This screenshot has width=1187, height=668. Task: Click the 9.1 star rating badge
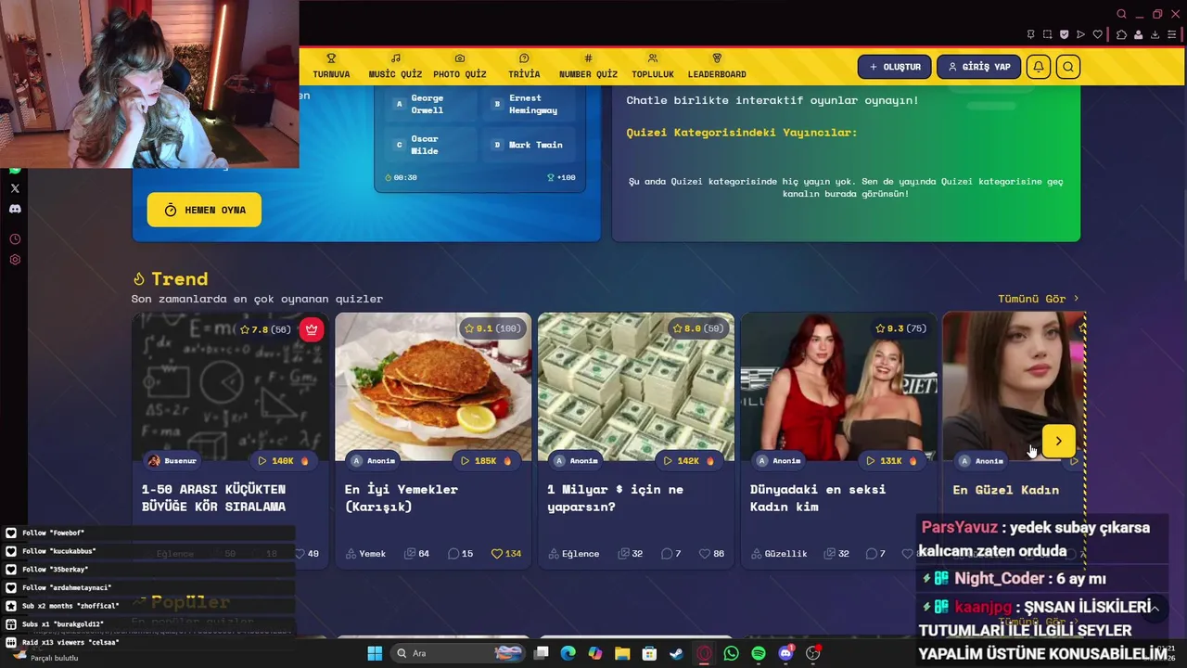492,328
